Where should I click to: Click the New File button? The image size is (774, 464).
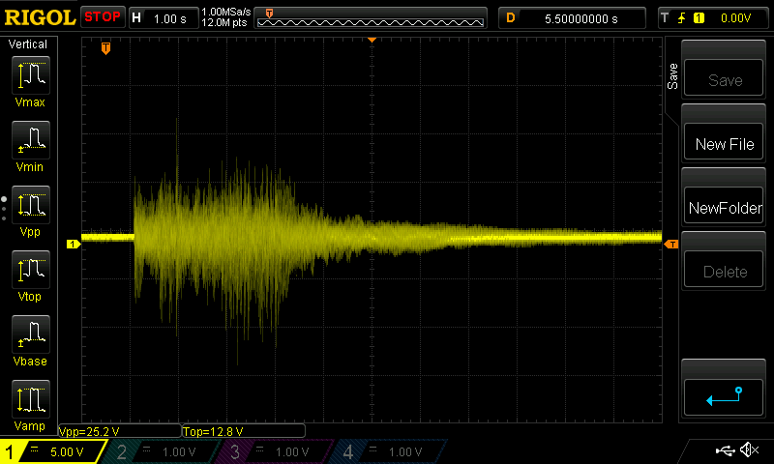(x=724, y=141)
